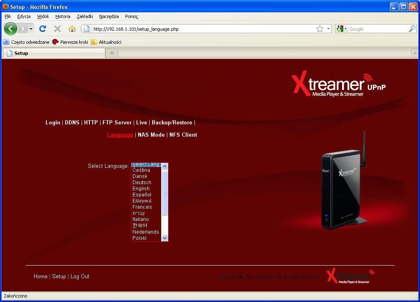The width and height of the screenshot is (420, 302).
Task: Open the HTTP settings link
Action: pyautogui.click(x=91, y=122)
